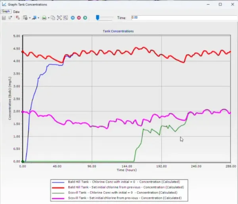The height and width of the screenshot is (204, 238).
Task: Click the Print graph icon
Action: point(44,18)
